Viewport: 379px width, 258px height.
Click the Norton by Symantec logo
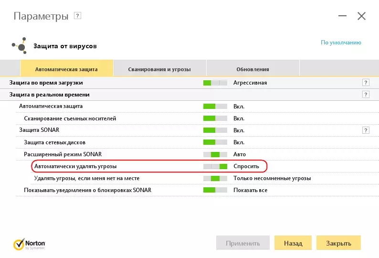[29, 244]
